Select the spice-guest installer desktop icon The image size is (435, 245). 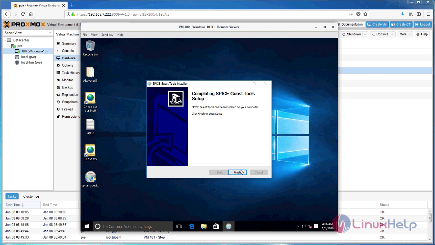(x=90, y=179)
